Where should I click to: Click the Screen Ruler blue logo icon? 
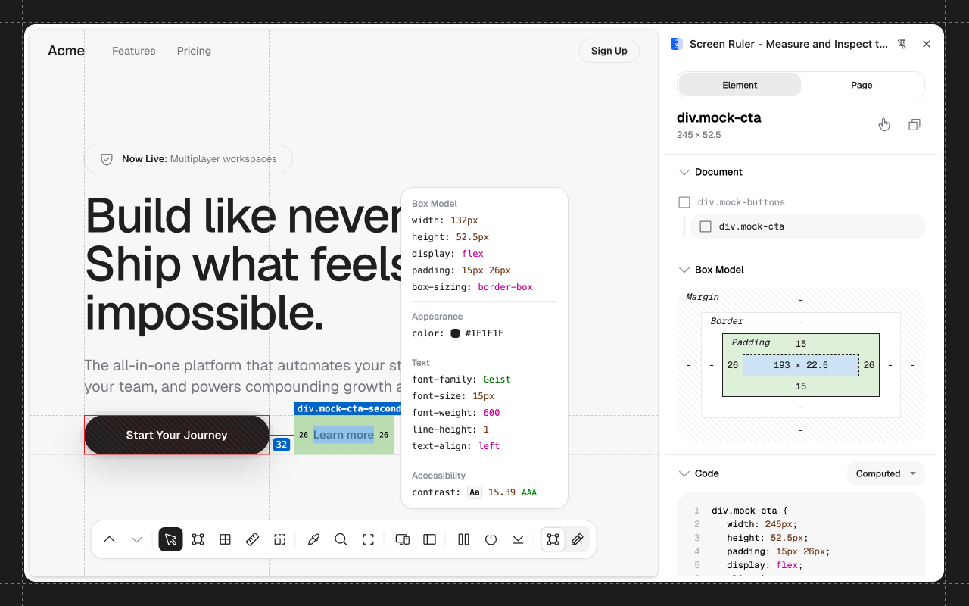pos(677,44)
